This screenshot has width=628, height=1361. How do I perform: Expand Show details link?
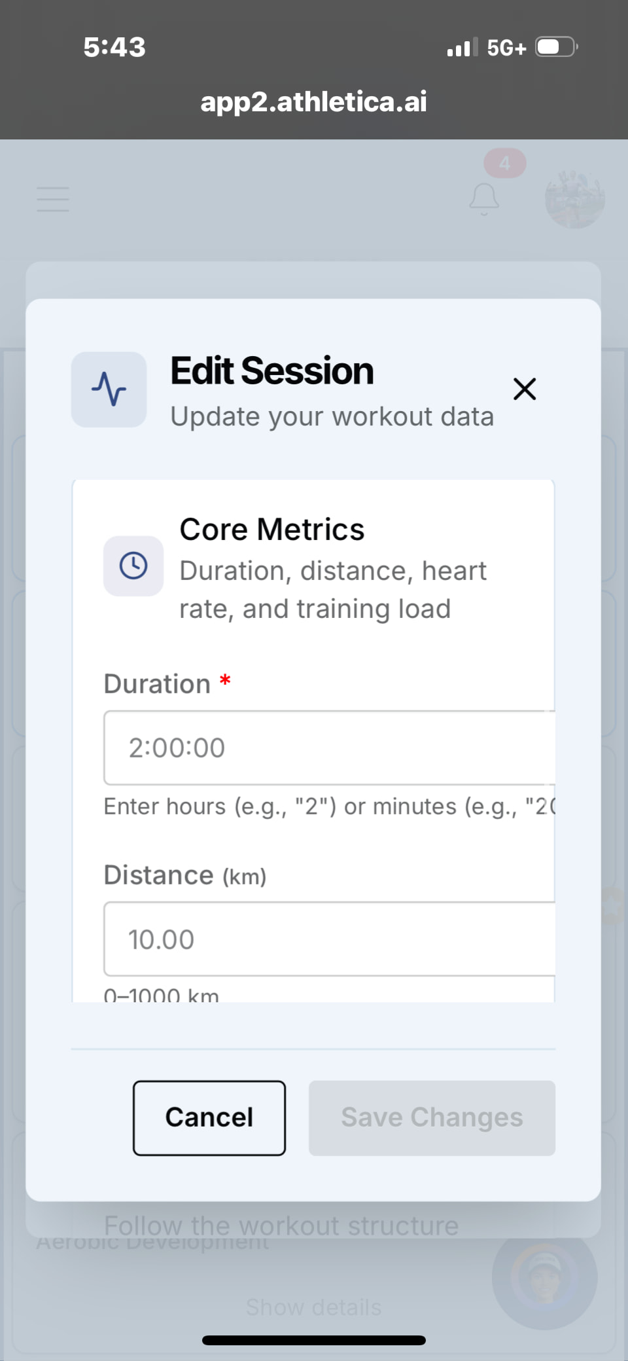click(x=313, y=1307)
